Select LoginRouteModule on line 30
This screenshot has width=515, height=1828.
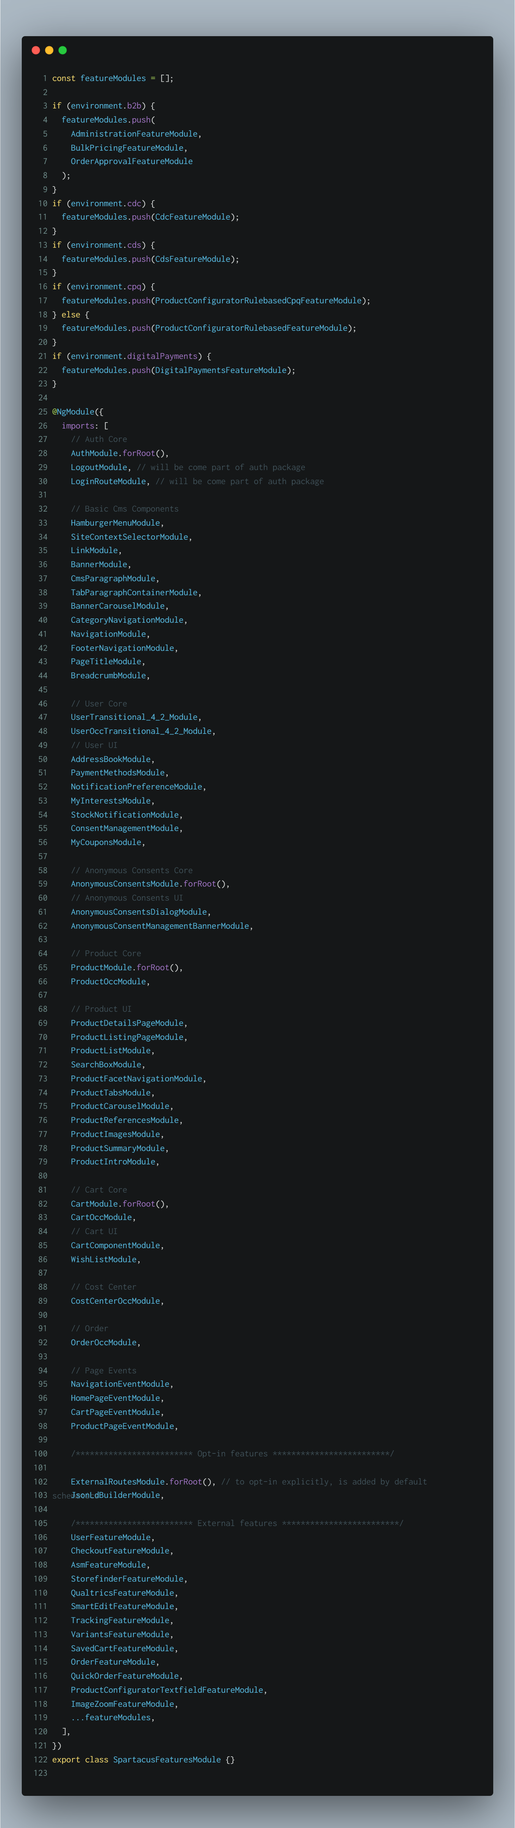pyautogui.click(x=108, y=481)
